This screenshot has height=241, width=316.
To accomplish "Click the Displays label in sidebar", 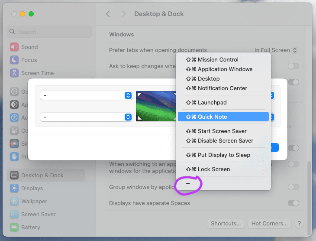I will [x=32, y=188].
